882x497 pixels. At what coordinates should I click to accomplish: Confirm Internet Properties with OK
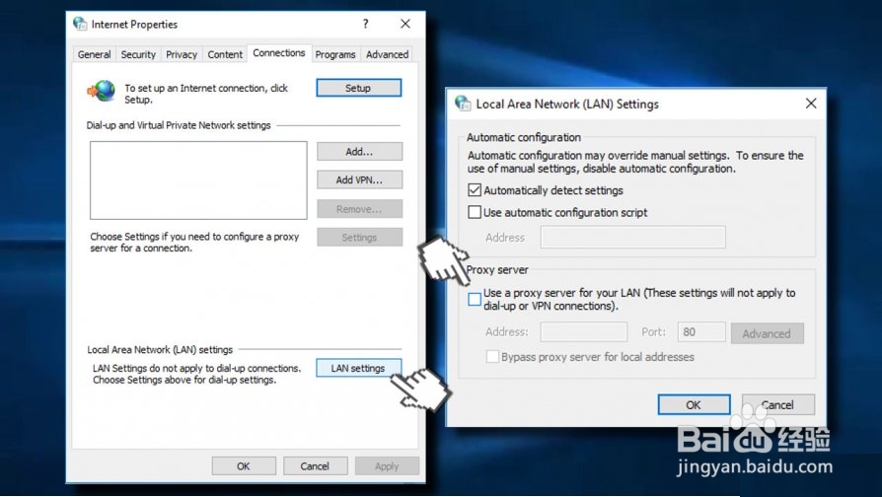pos(244,466)
